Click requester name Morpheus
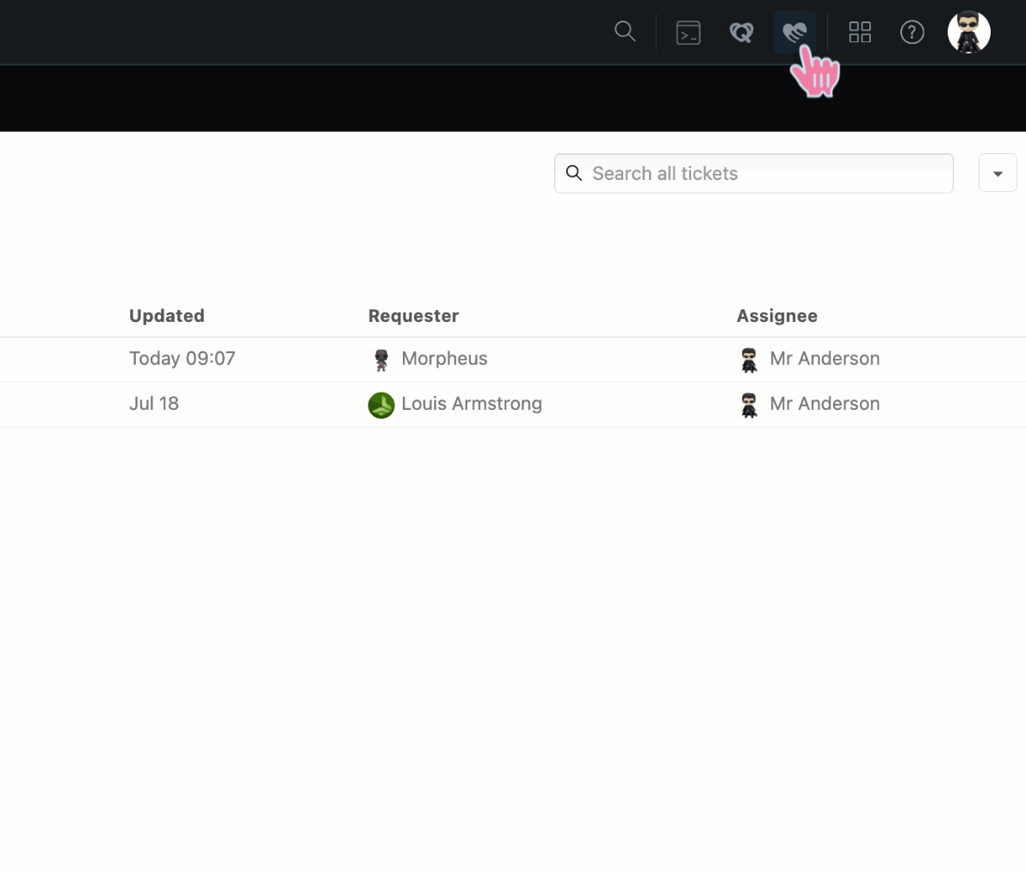The height and width of the screenshot is (873, 1026). [444, 359]
